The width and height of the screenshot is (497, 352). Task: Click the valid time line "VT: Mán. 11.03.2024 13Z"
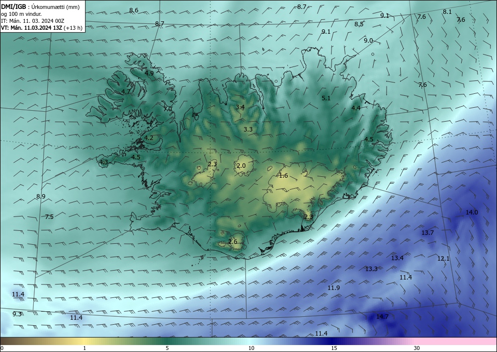click(x=32, y=28)
